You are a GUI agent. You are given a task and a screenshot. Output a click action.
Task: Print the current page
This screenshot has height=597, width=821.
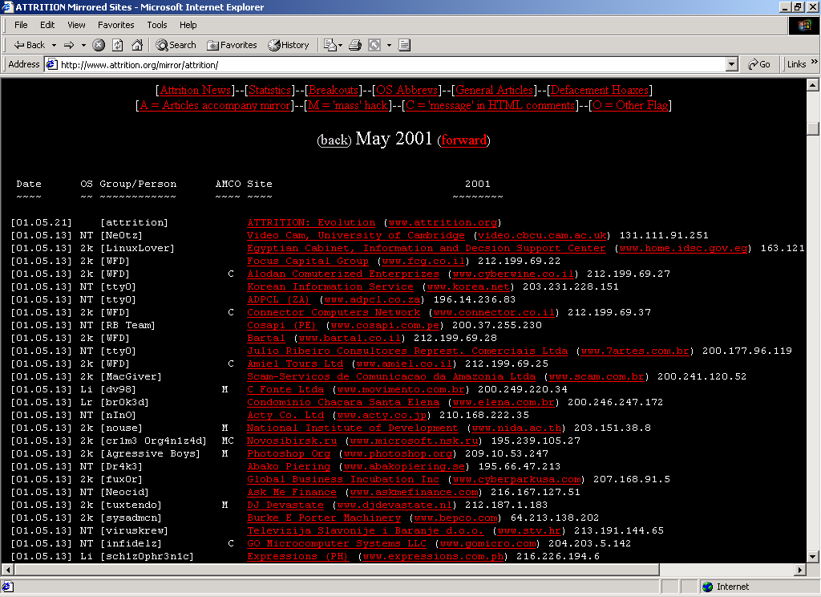tap(355, 45)
